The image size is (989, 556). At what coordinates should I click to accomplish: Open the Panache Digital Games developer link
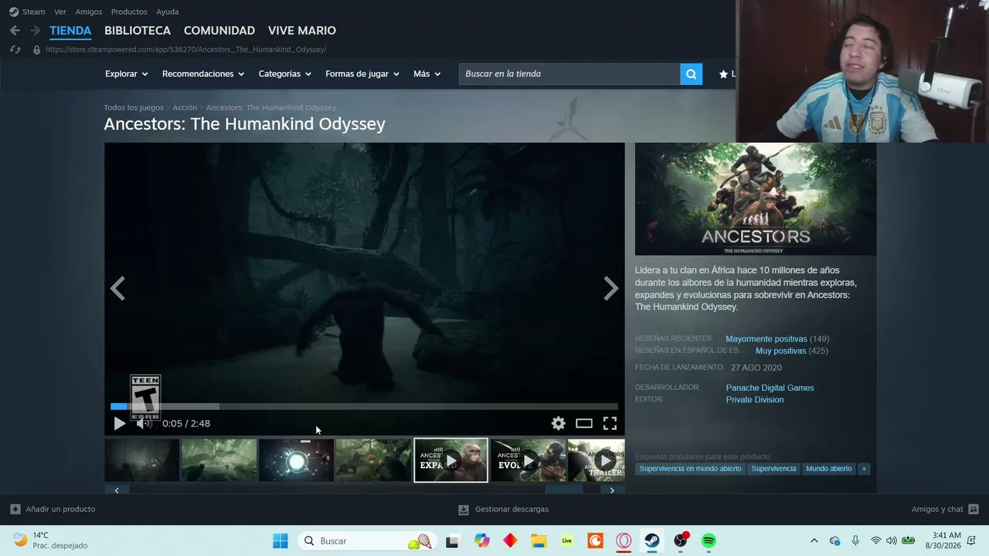(770, 388)
